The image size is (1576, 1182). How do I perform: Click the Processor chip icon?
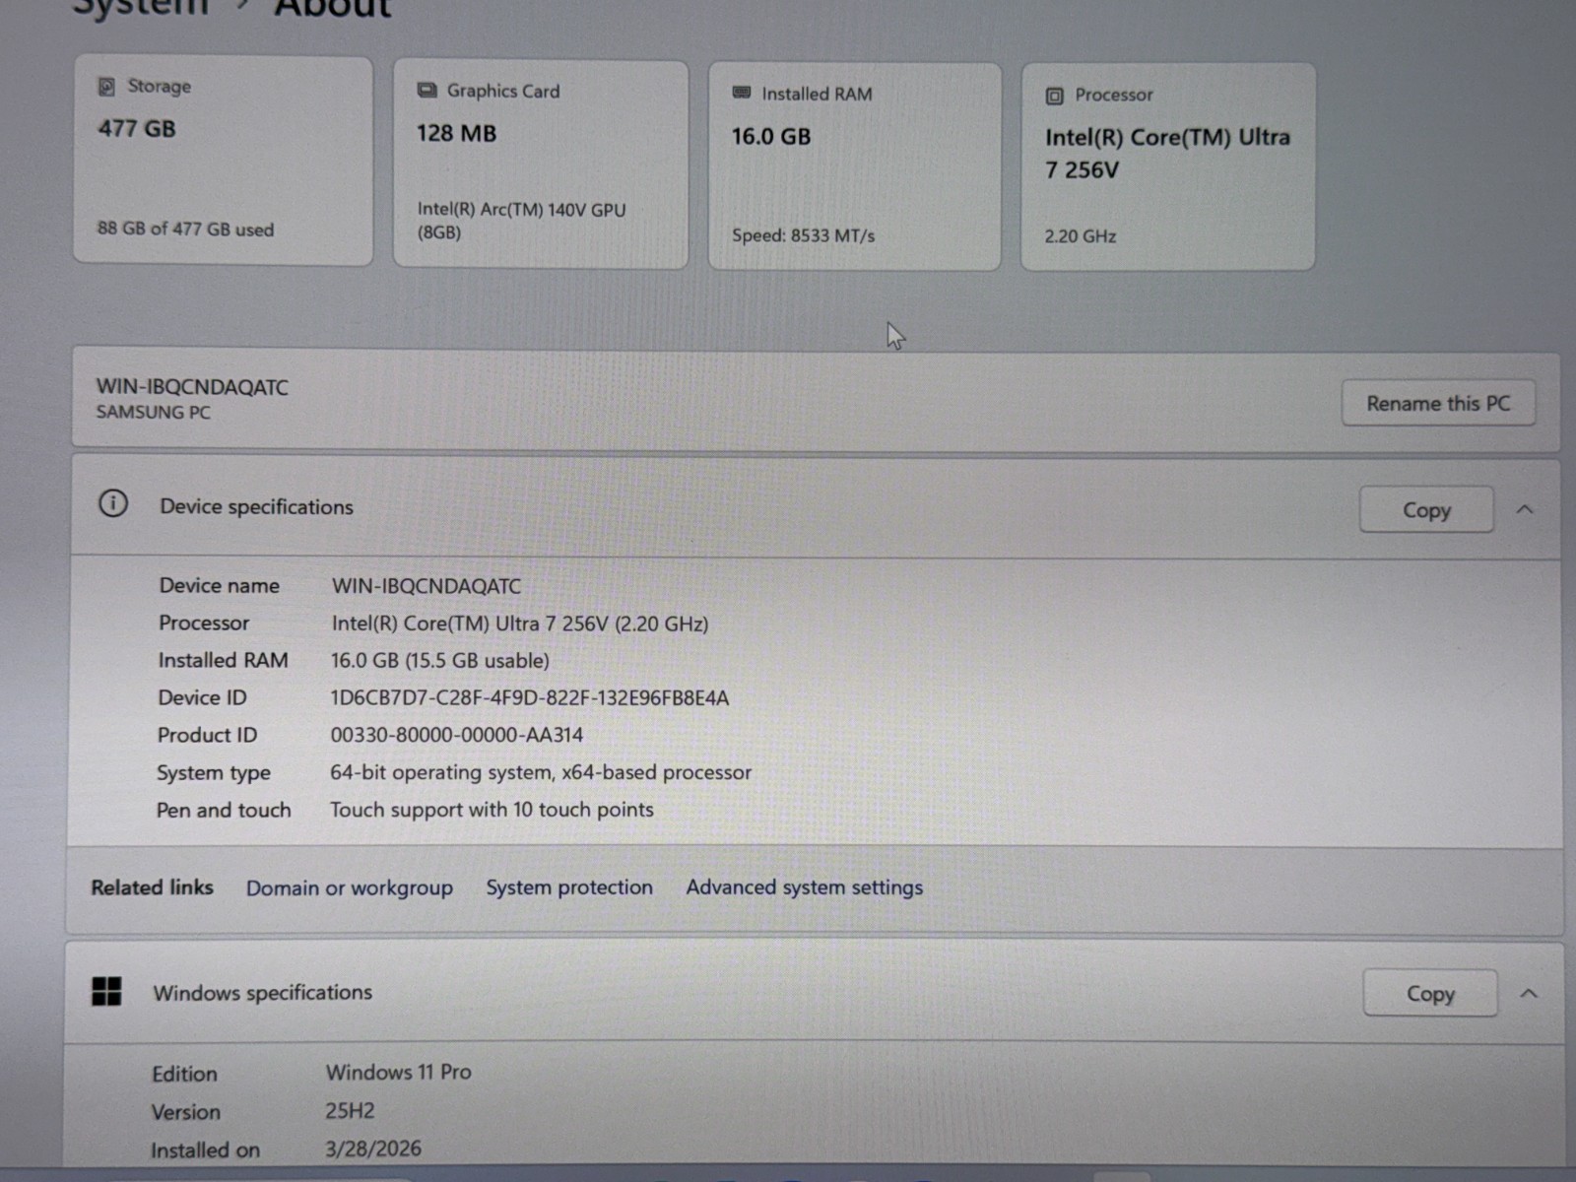[x=1054, y=96]
